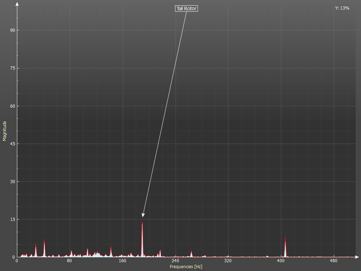The width and height of the screenshot is (361, 271).
Task: Click the Magnitude axis title
Action: click(5, 131)
